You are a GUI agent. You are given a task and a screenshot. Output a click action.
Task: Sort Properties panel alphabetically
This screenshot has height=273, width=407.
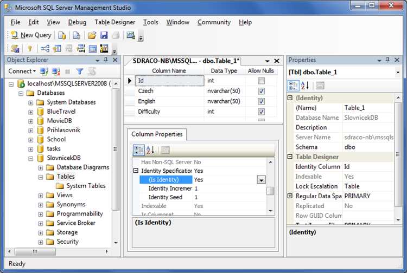pyautogui.click(x=305, y=85)
